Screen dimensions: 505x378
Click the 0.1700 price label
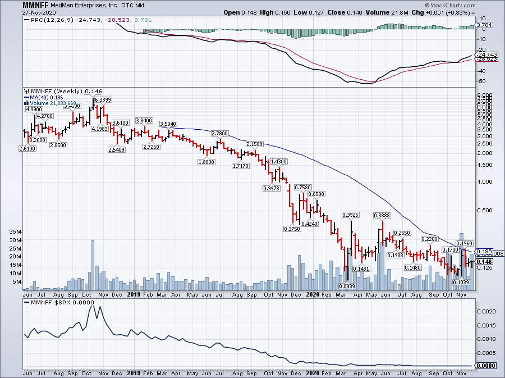[x=450, y=250]
